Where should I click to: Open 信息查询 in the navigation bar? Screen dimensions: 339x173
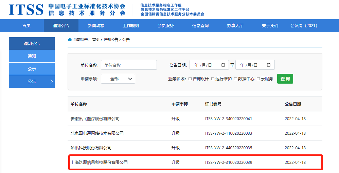point(200,26)
